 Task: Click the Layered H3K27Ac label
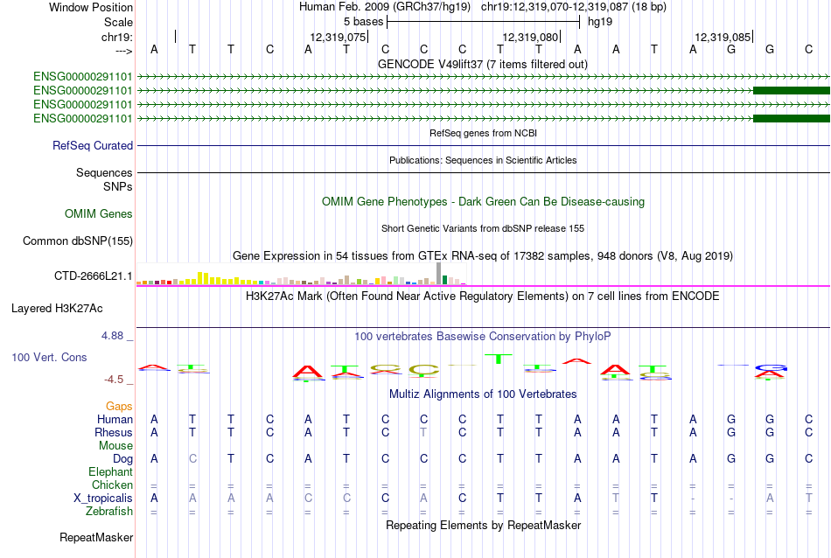click(x=57, y=309)
